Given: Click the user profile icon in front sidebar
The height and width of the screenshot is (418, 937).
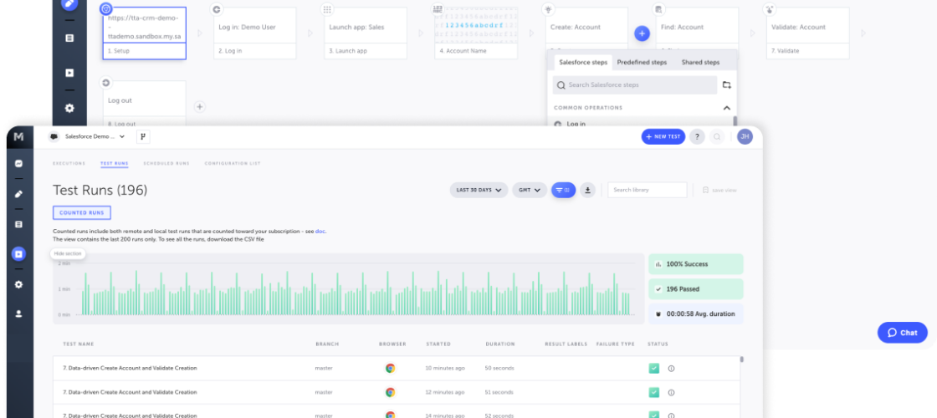Looking at the screenshot, I should pos(18,313).
